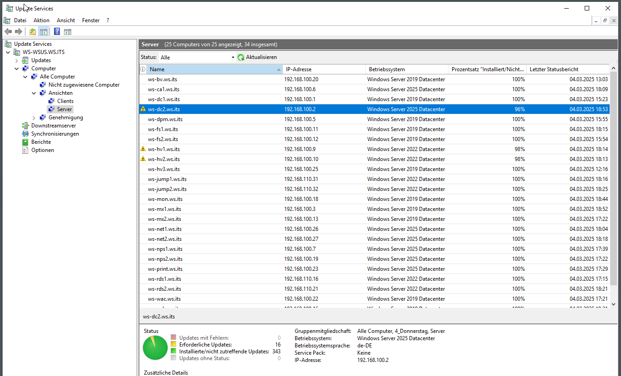Collapse the Alle Computer tree node

[25, 77]
